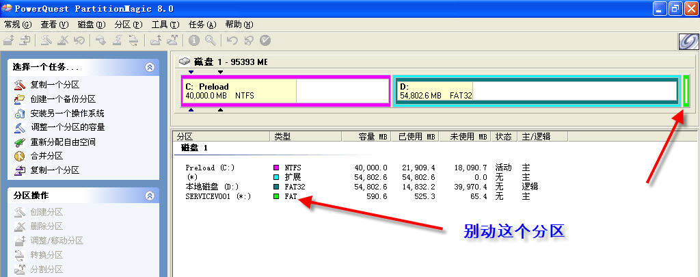Select the 本地磁盘 (D:) row
The height and width of the screenshot is (277, 700).
(x=362, y=187)
